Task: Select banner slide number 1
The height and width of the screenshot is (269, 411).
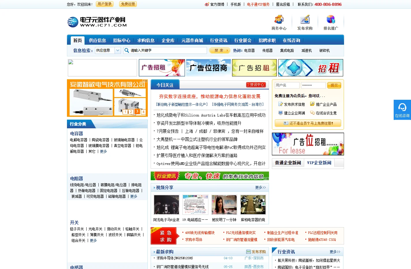Action: point(125,112)
